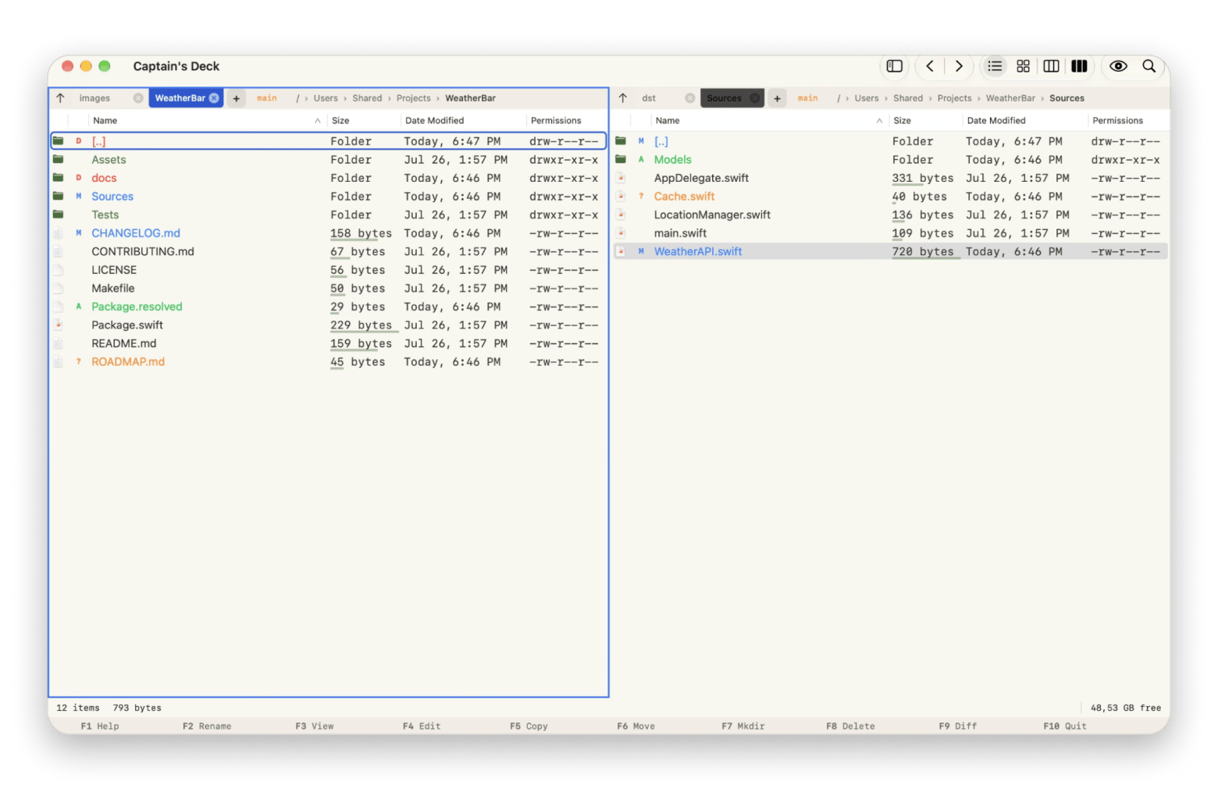The width and height of the screenshot is (1218, 802).
Task: Click Projects in left pane breadcrumb
Action: tap(413, 98)
